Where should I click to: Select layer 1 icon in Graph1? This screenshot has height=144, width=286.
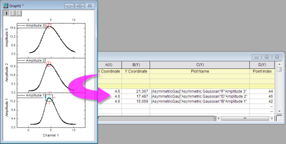[x=6, y=13]
